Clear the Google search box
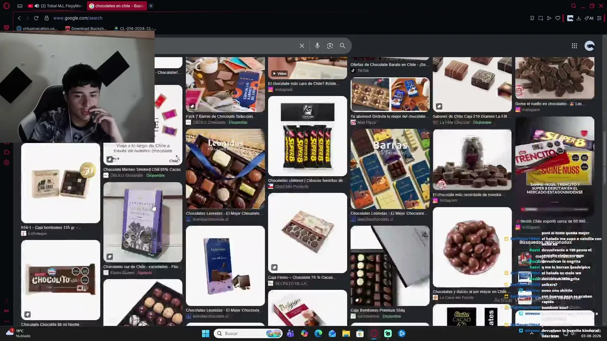 tap(302, 45)
